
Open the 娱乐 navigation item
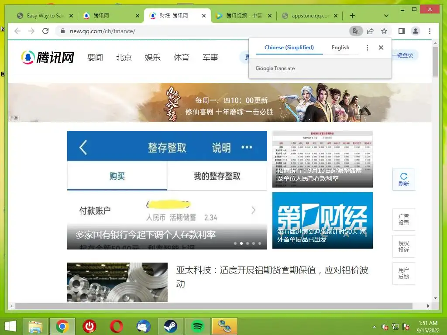coord(152,57)
